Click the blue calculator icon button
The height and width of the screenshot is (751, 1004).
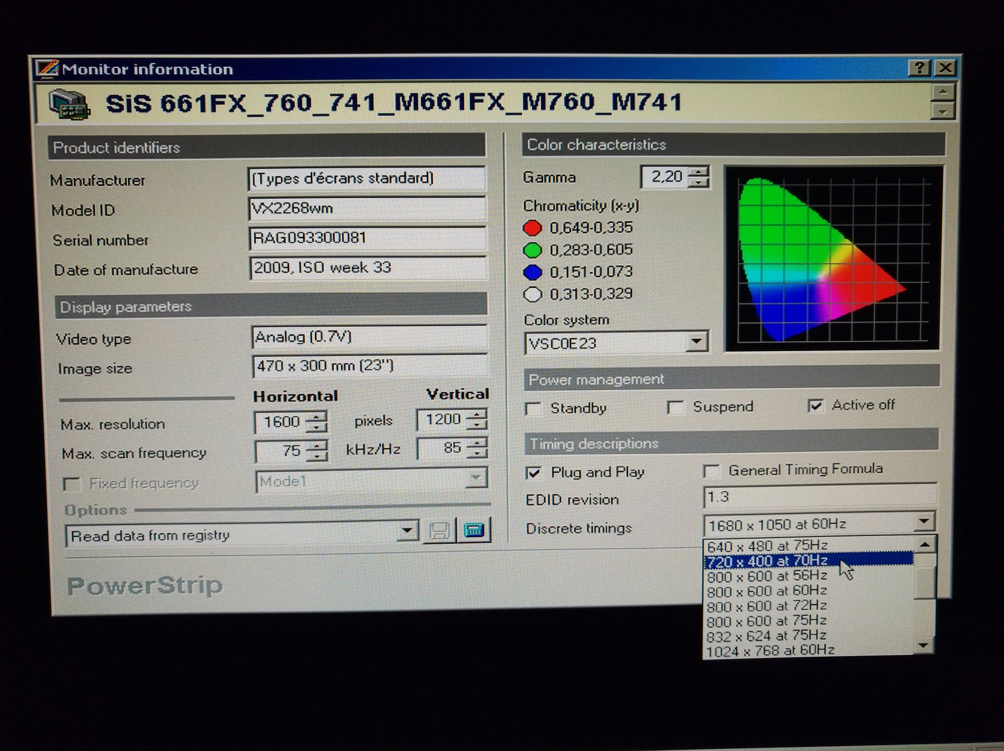pos(474,530)
